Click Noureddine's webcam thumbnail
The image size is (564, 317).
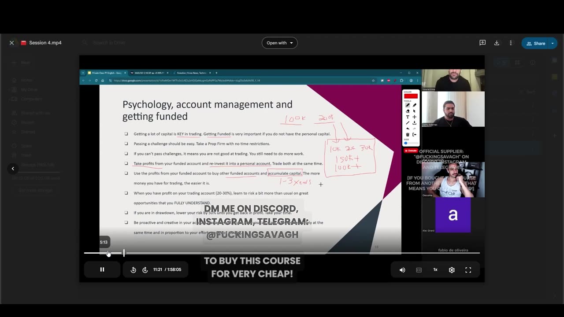(x=453, y=80)
